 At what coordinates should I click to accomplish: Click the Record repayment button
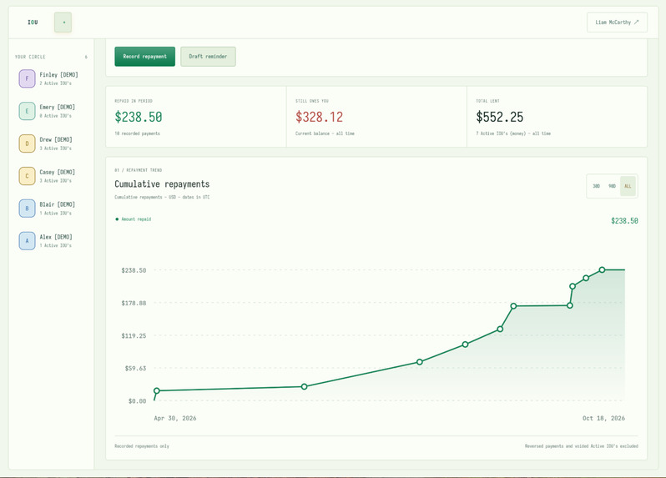(145, 57)
